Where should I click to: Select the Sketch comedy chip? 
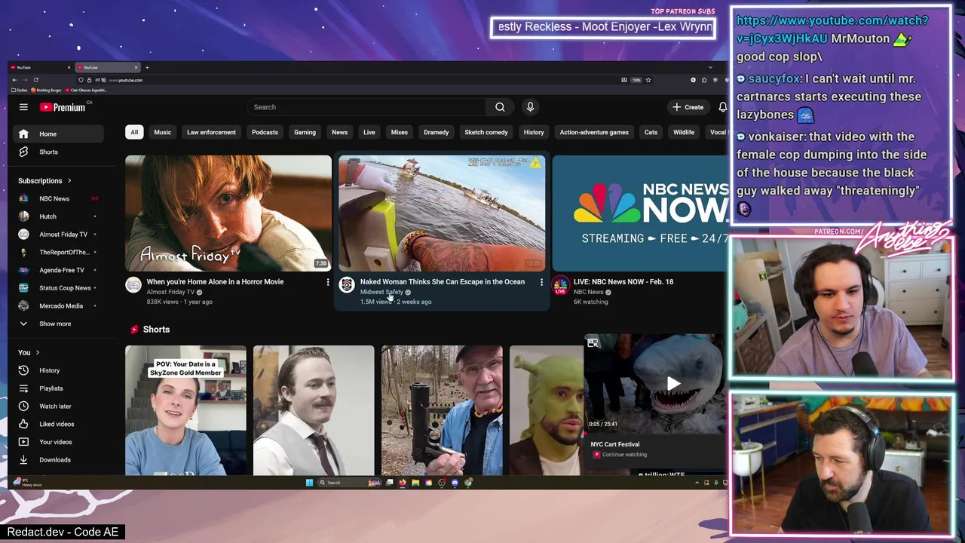click(x=486, y=132)
